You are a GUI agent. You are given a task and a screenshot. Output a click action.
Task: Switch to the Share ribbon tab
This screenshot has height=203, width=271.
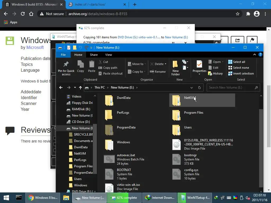tap(94, 54)
